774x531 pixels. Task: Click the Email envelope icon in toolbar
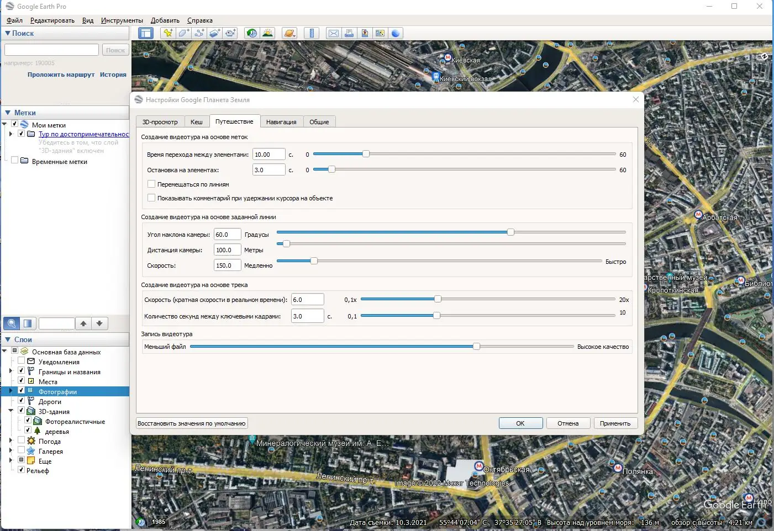point(334,33)
